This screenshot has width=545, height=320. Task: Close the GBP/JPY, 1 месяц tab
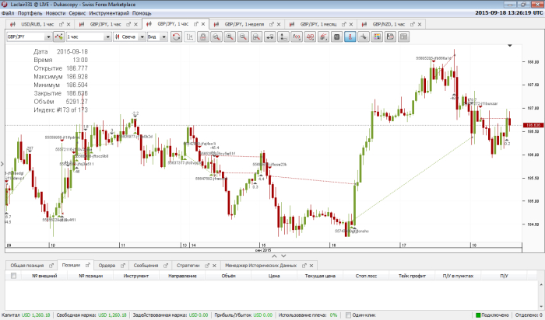pos(351,24)
